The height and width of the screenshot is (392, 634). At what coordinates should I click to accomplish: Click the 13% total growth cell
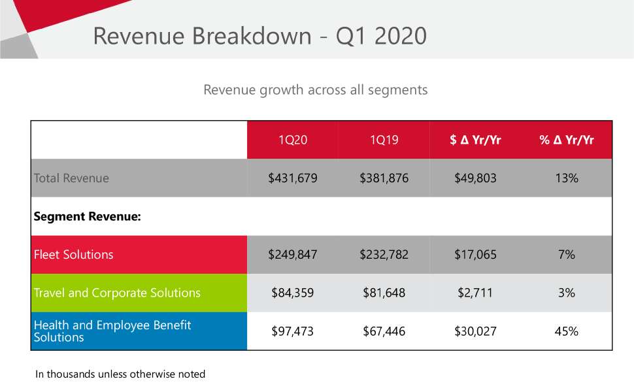pos(567,178)
